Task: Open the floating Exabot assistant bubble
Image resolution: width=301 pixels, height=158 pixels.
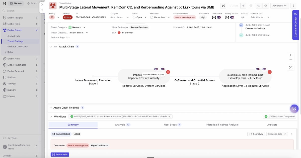Action: pos(294,109)
